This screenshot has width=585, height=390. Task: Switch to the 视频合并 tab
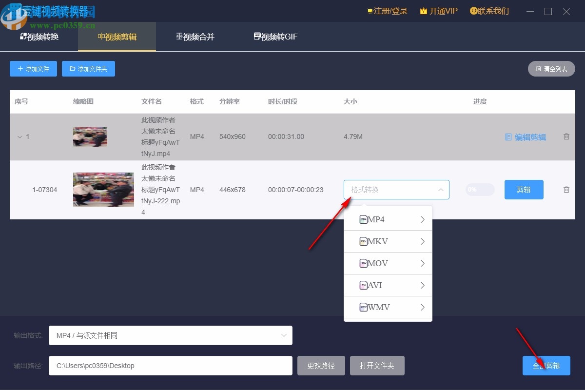click(x=195, y=36)
